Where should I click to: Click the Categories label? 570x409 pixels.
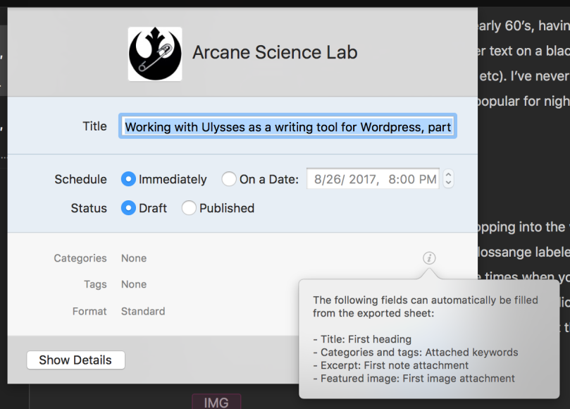[x=80, y=258]
